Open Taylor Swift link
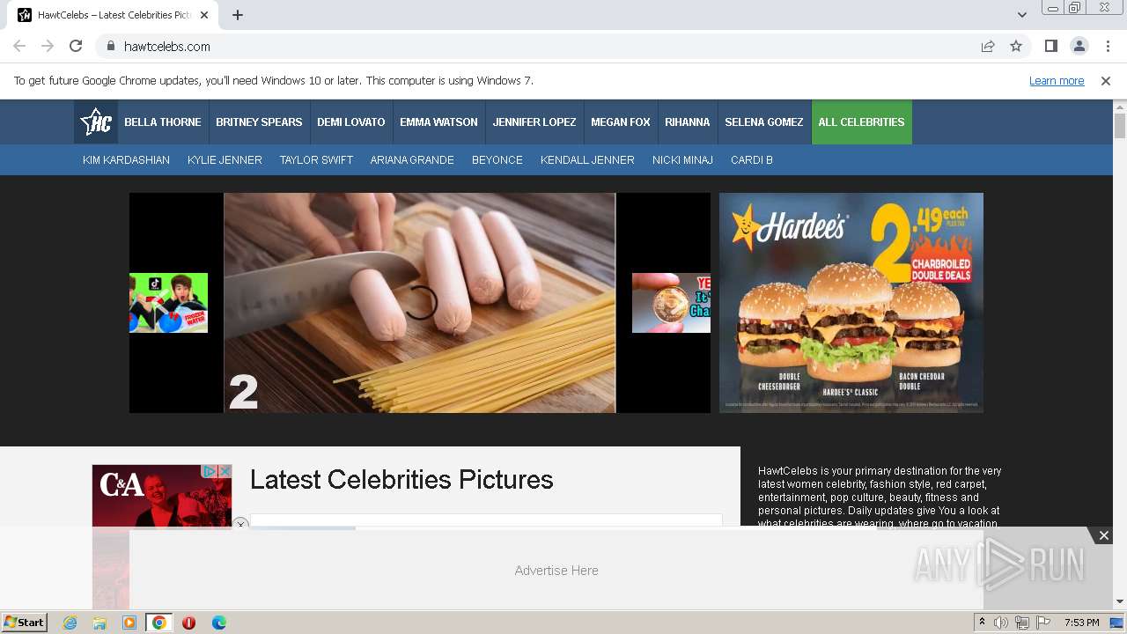The image size is (1127, 634). pos(316,160)
